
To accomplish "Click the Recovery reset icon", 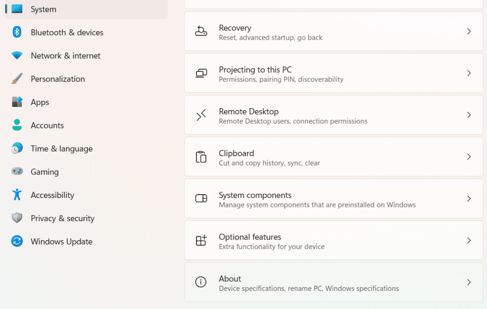I will pos(201,31).
